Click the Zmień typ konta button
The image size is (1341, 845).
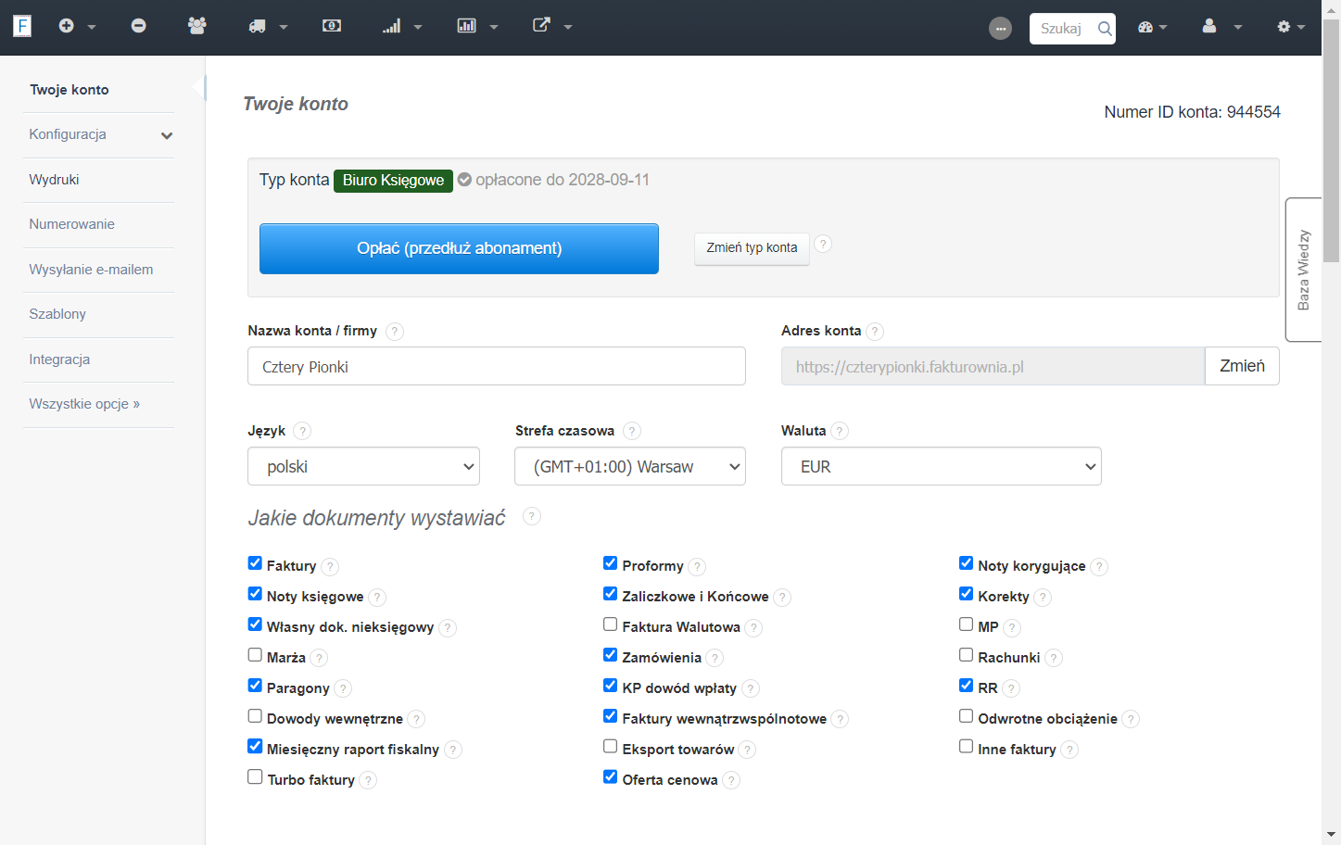pyautogui.click(x=752, y=248)
